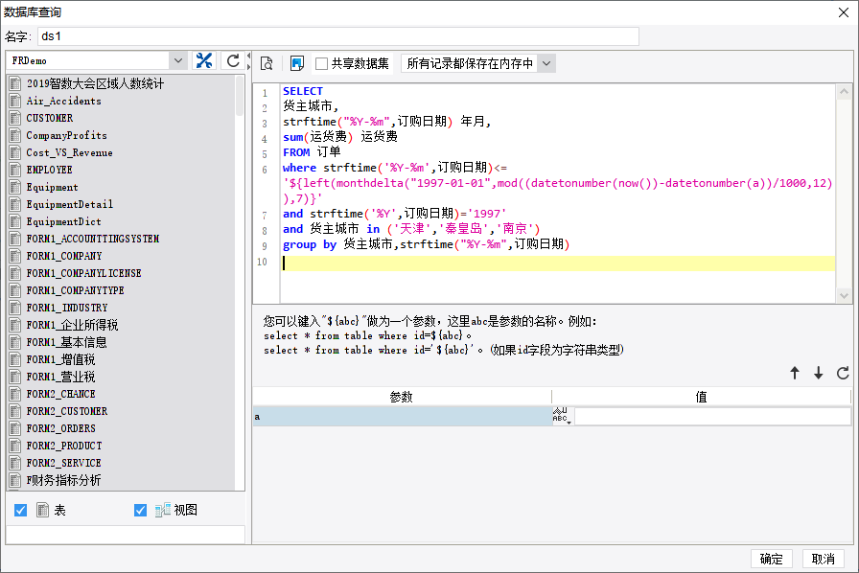Select the FORM1_COMPANY table

[x=64, y=256]
